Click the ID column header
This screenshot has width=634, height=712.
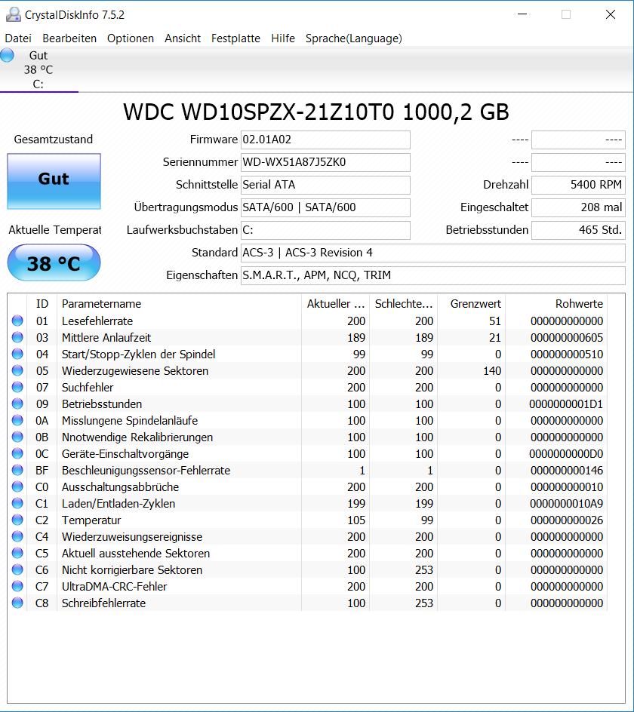pos(42,304)
